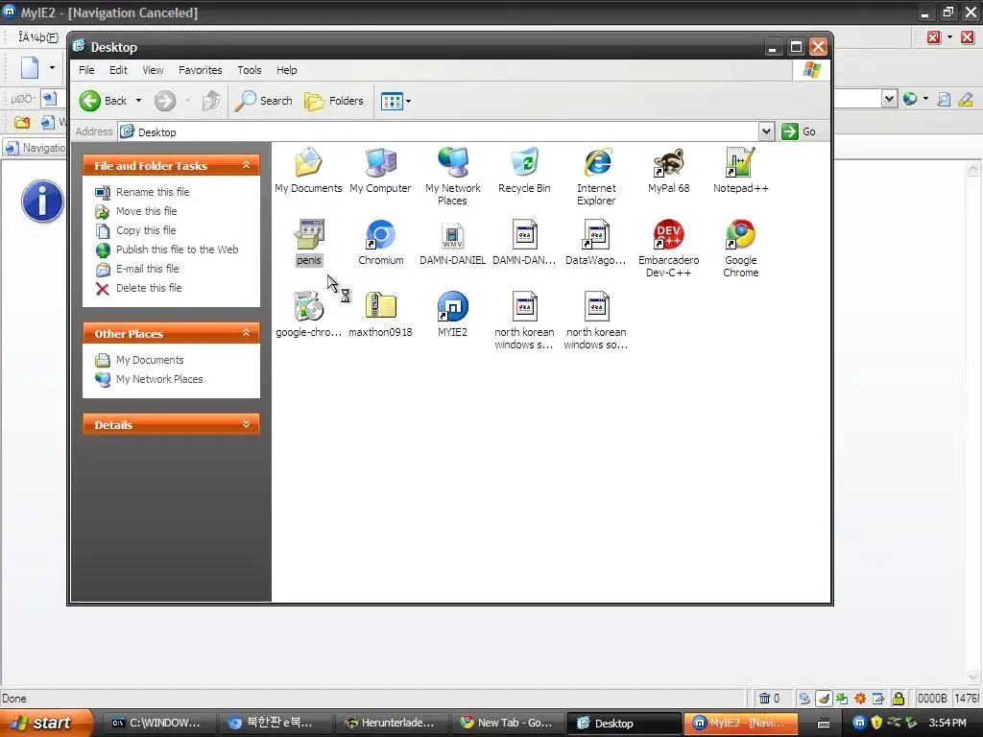Click the Desktop address bar field
983x737 pixels.
click(439, 131)
